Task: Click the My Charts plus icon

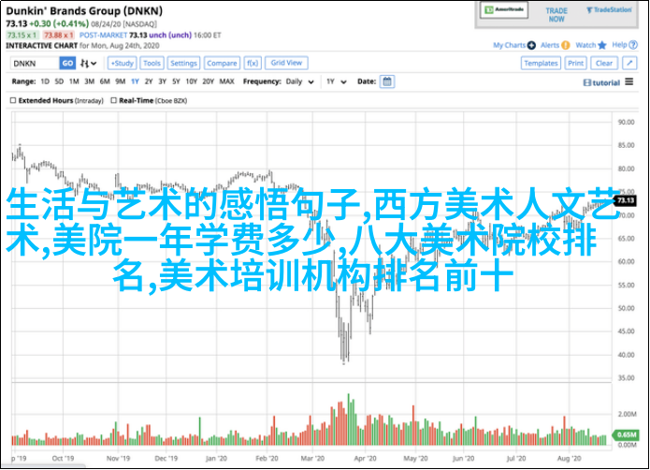Action: (x=531, y=45)
